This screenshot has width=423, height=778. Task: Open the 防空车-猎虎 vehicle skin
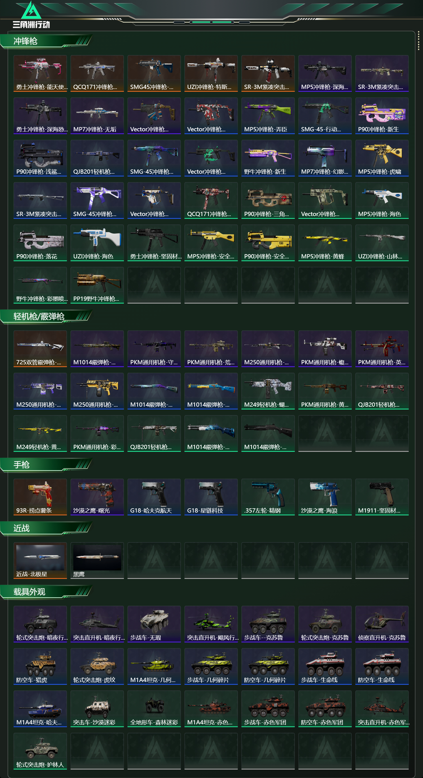click(x=40, y=666)
